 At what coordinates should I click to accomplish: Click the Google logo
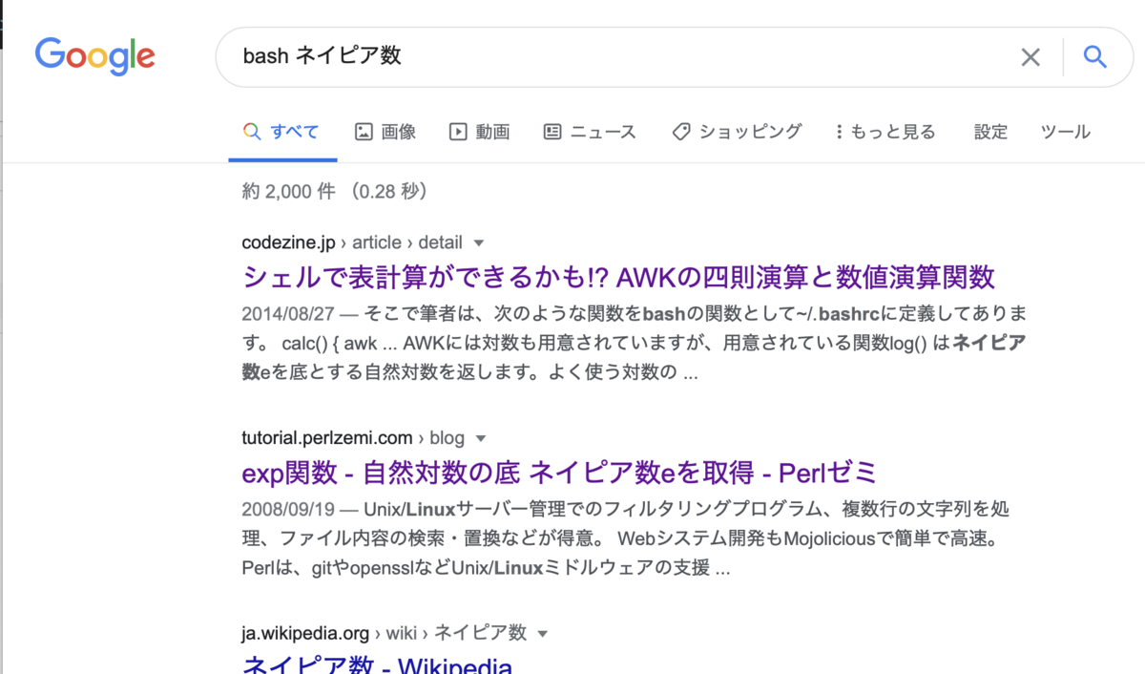(94, 55)
